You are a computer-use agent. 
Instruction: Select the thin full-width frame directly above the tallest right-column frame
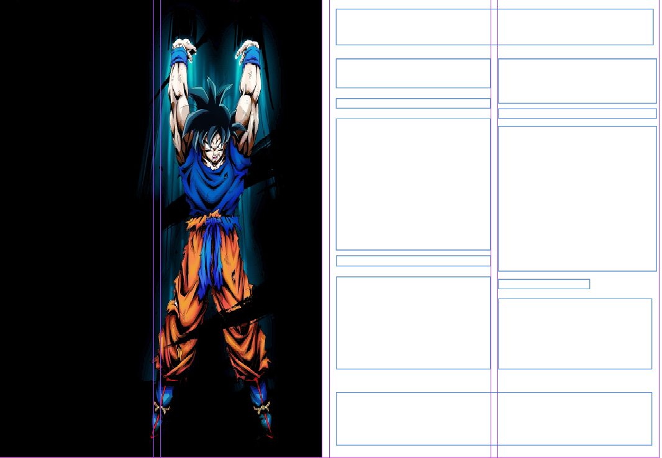[577, 114]
